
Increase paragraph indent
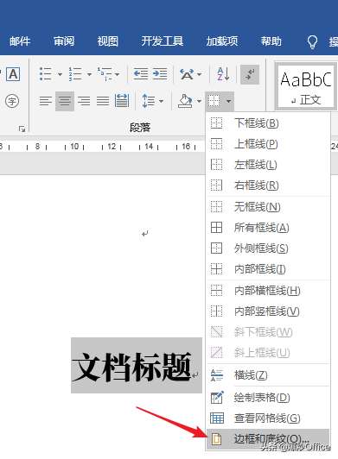(160, 74)
